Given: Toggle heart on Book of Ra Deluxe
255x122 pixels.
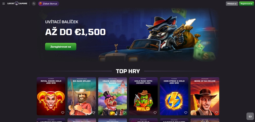Looking at the screenshot, I should tap(216, 113).
